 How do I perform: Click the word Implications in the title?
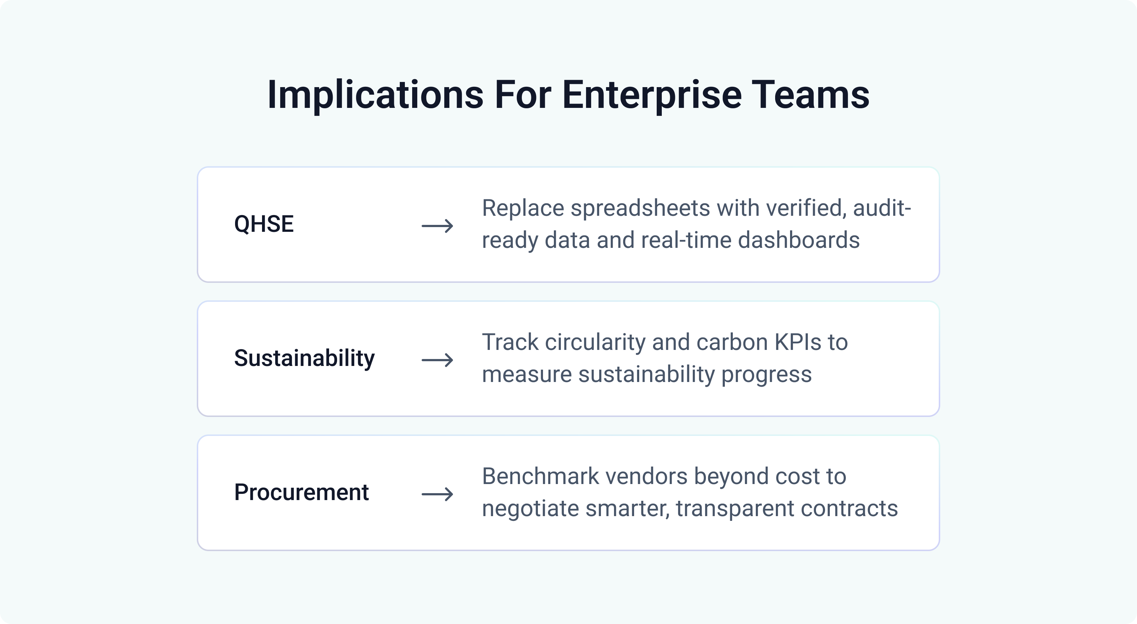(x=375, y=94)
